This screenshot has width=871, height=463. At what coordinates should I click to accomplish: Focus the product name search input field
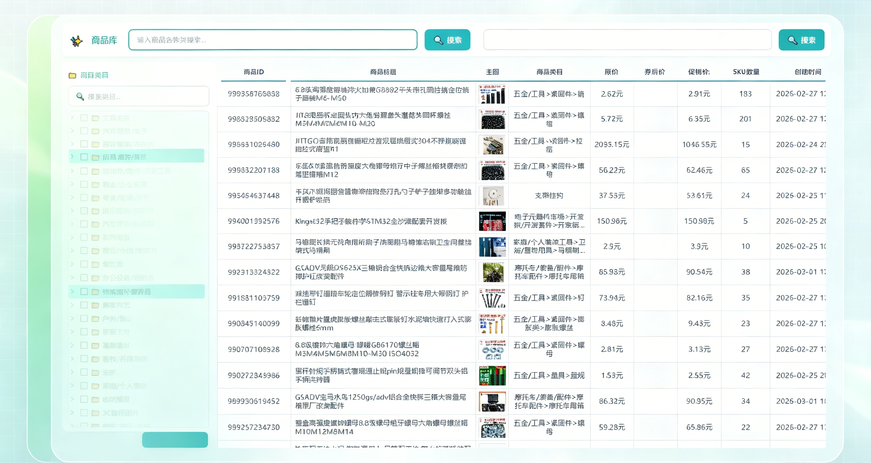click(272, 40)
